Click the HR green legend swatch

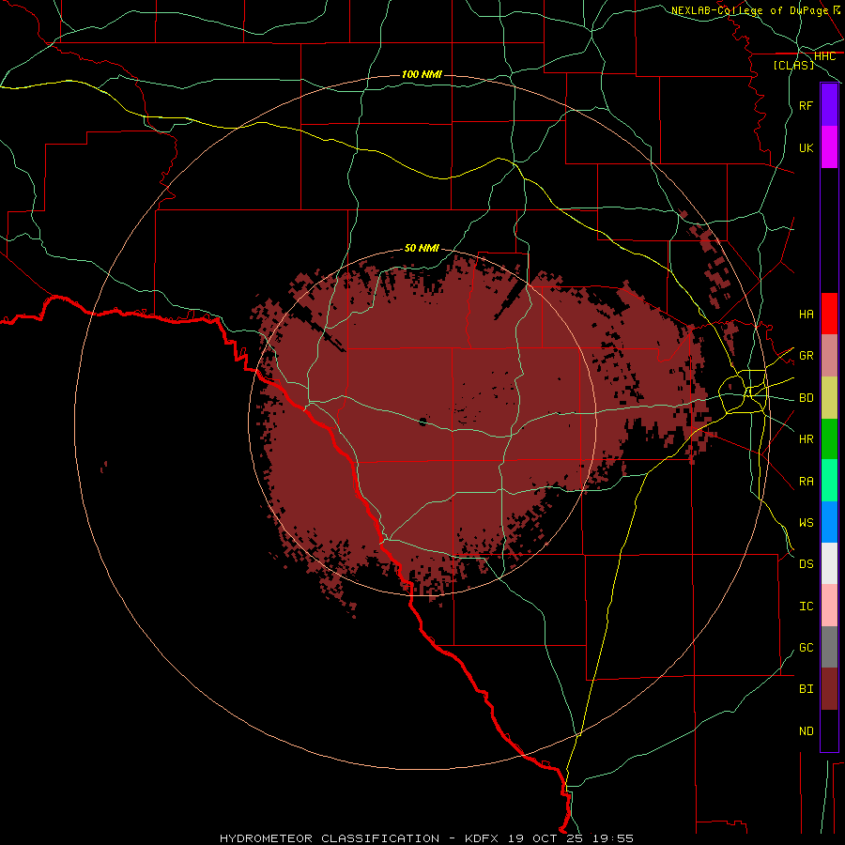[x=829, y=439]
